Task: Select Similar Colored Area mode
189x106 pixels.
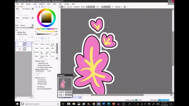Action: 43,65
